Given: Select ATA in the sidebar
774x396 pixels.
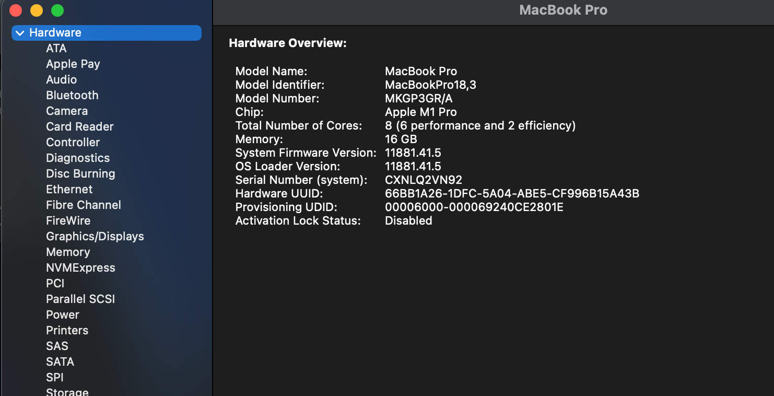Looking at the screenshot, I should [56, 49].
